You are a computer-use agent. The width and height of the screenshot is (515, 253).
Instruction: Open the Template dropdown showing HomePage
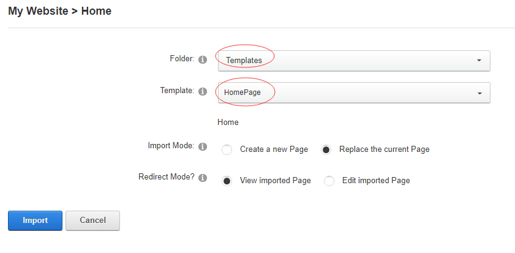tap(353, 93)
